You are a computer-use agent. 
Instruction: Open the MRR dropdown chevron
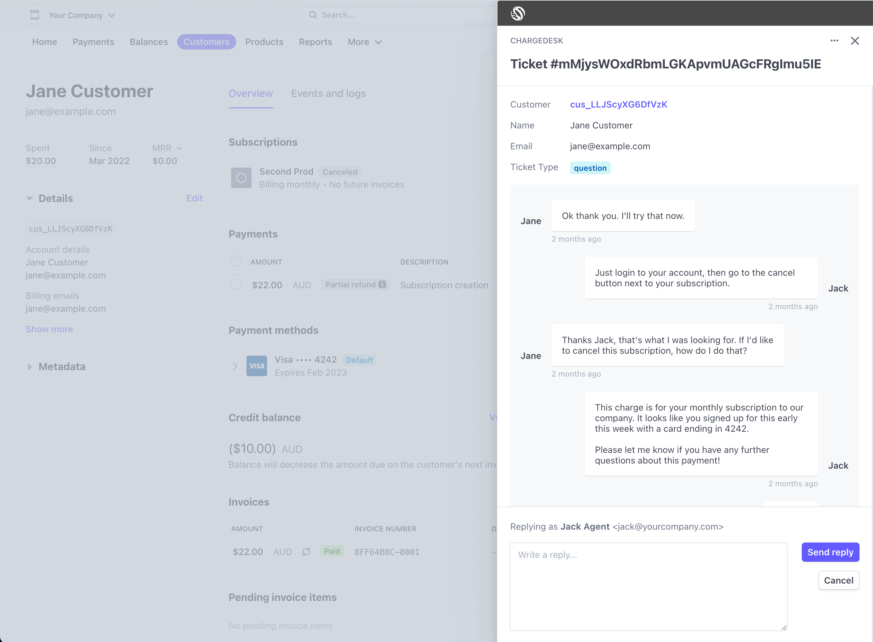coord(179,148)
